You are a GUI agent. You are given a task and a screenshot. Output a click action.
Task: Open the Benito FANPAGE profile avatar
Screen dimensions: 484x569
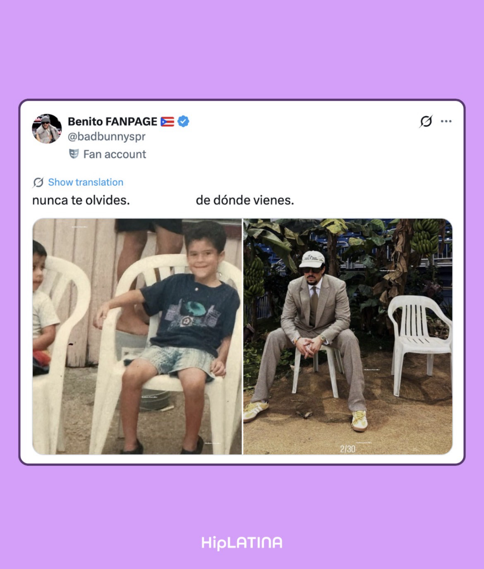[x=47, y=129]
